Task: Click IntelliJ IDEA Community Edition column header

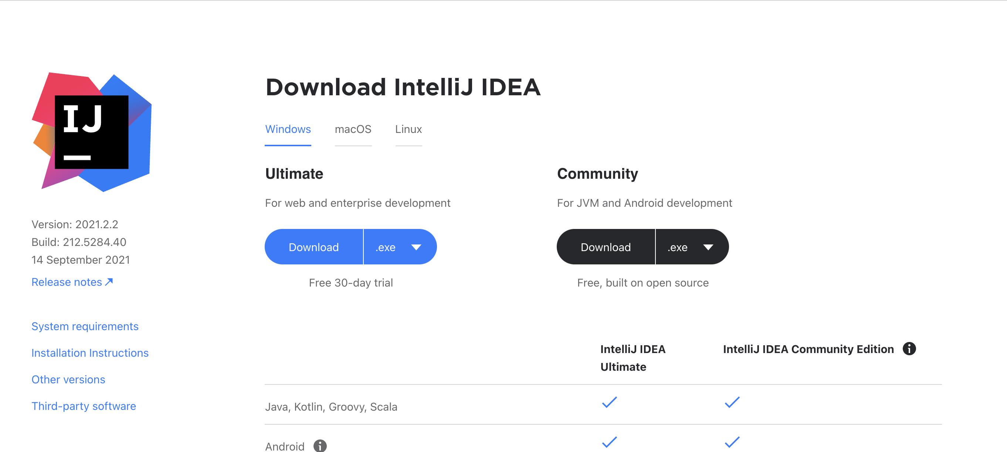Action: click(x=808, y=349)
